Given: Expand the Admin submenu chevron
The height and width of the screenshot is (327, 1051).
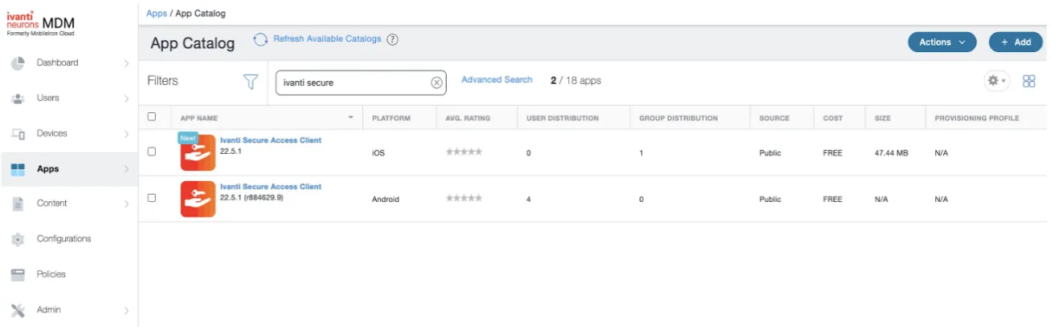Looking at the screenshot, I should (x=126, y=310).
